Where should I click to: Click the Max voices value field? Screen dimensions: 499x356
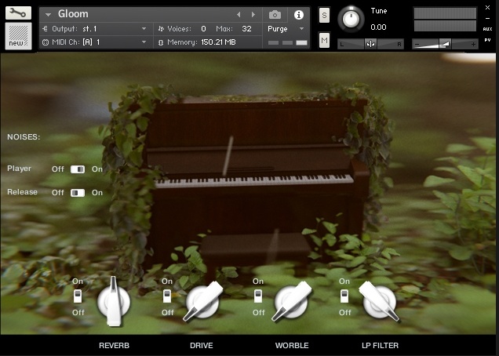pos(247,28)
